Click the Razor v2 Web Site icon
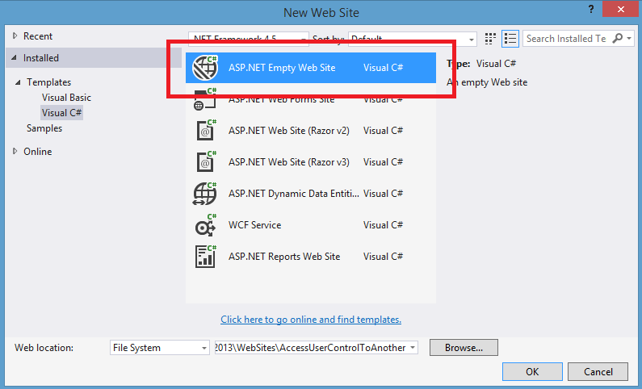The image size is (642, 389). point(205,130)
